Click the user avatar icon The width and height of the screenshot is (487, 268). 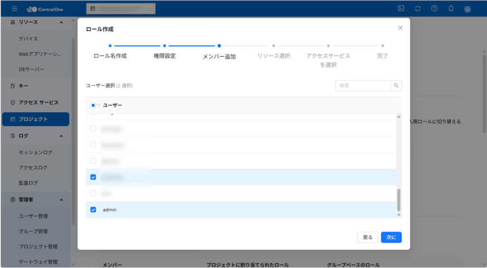[468, 9]
